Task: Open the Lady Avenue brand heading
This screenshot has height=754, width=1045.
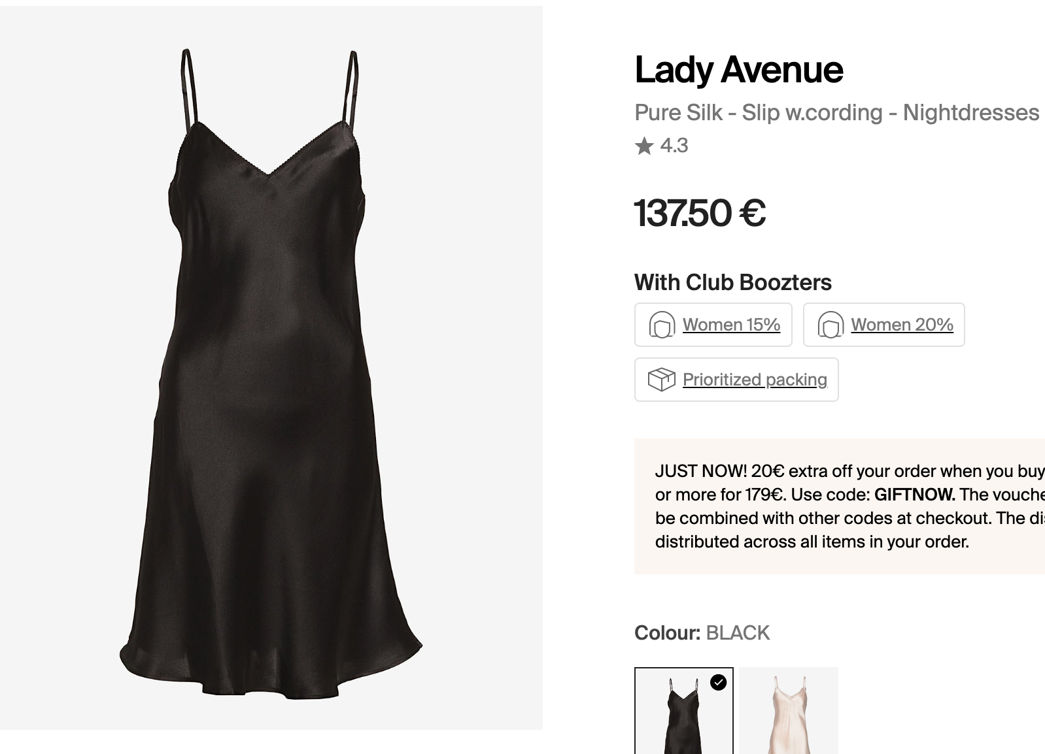Action: (x=739, y=70)
